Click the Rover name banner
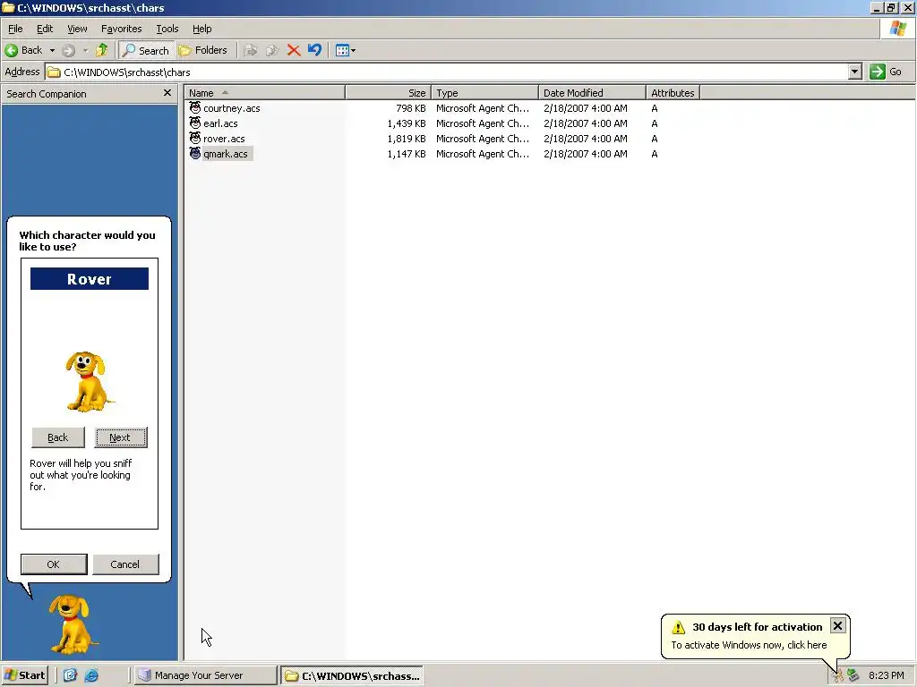 click(90, 279)
